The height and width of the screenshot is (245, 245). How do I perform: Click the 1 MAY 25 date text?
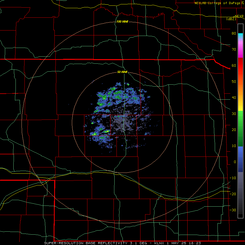click(176, 243)
